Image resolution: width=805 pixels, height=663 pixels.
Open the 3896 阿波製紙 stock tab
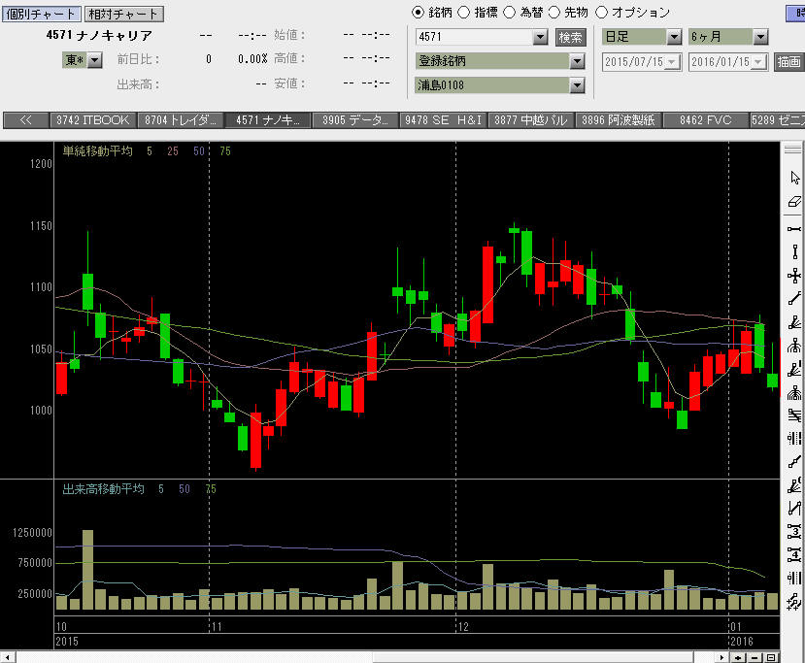(619, 120)
